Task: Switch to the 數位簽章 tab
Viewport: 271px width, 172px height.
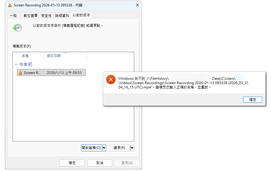Action: tap(31, 15)
